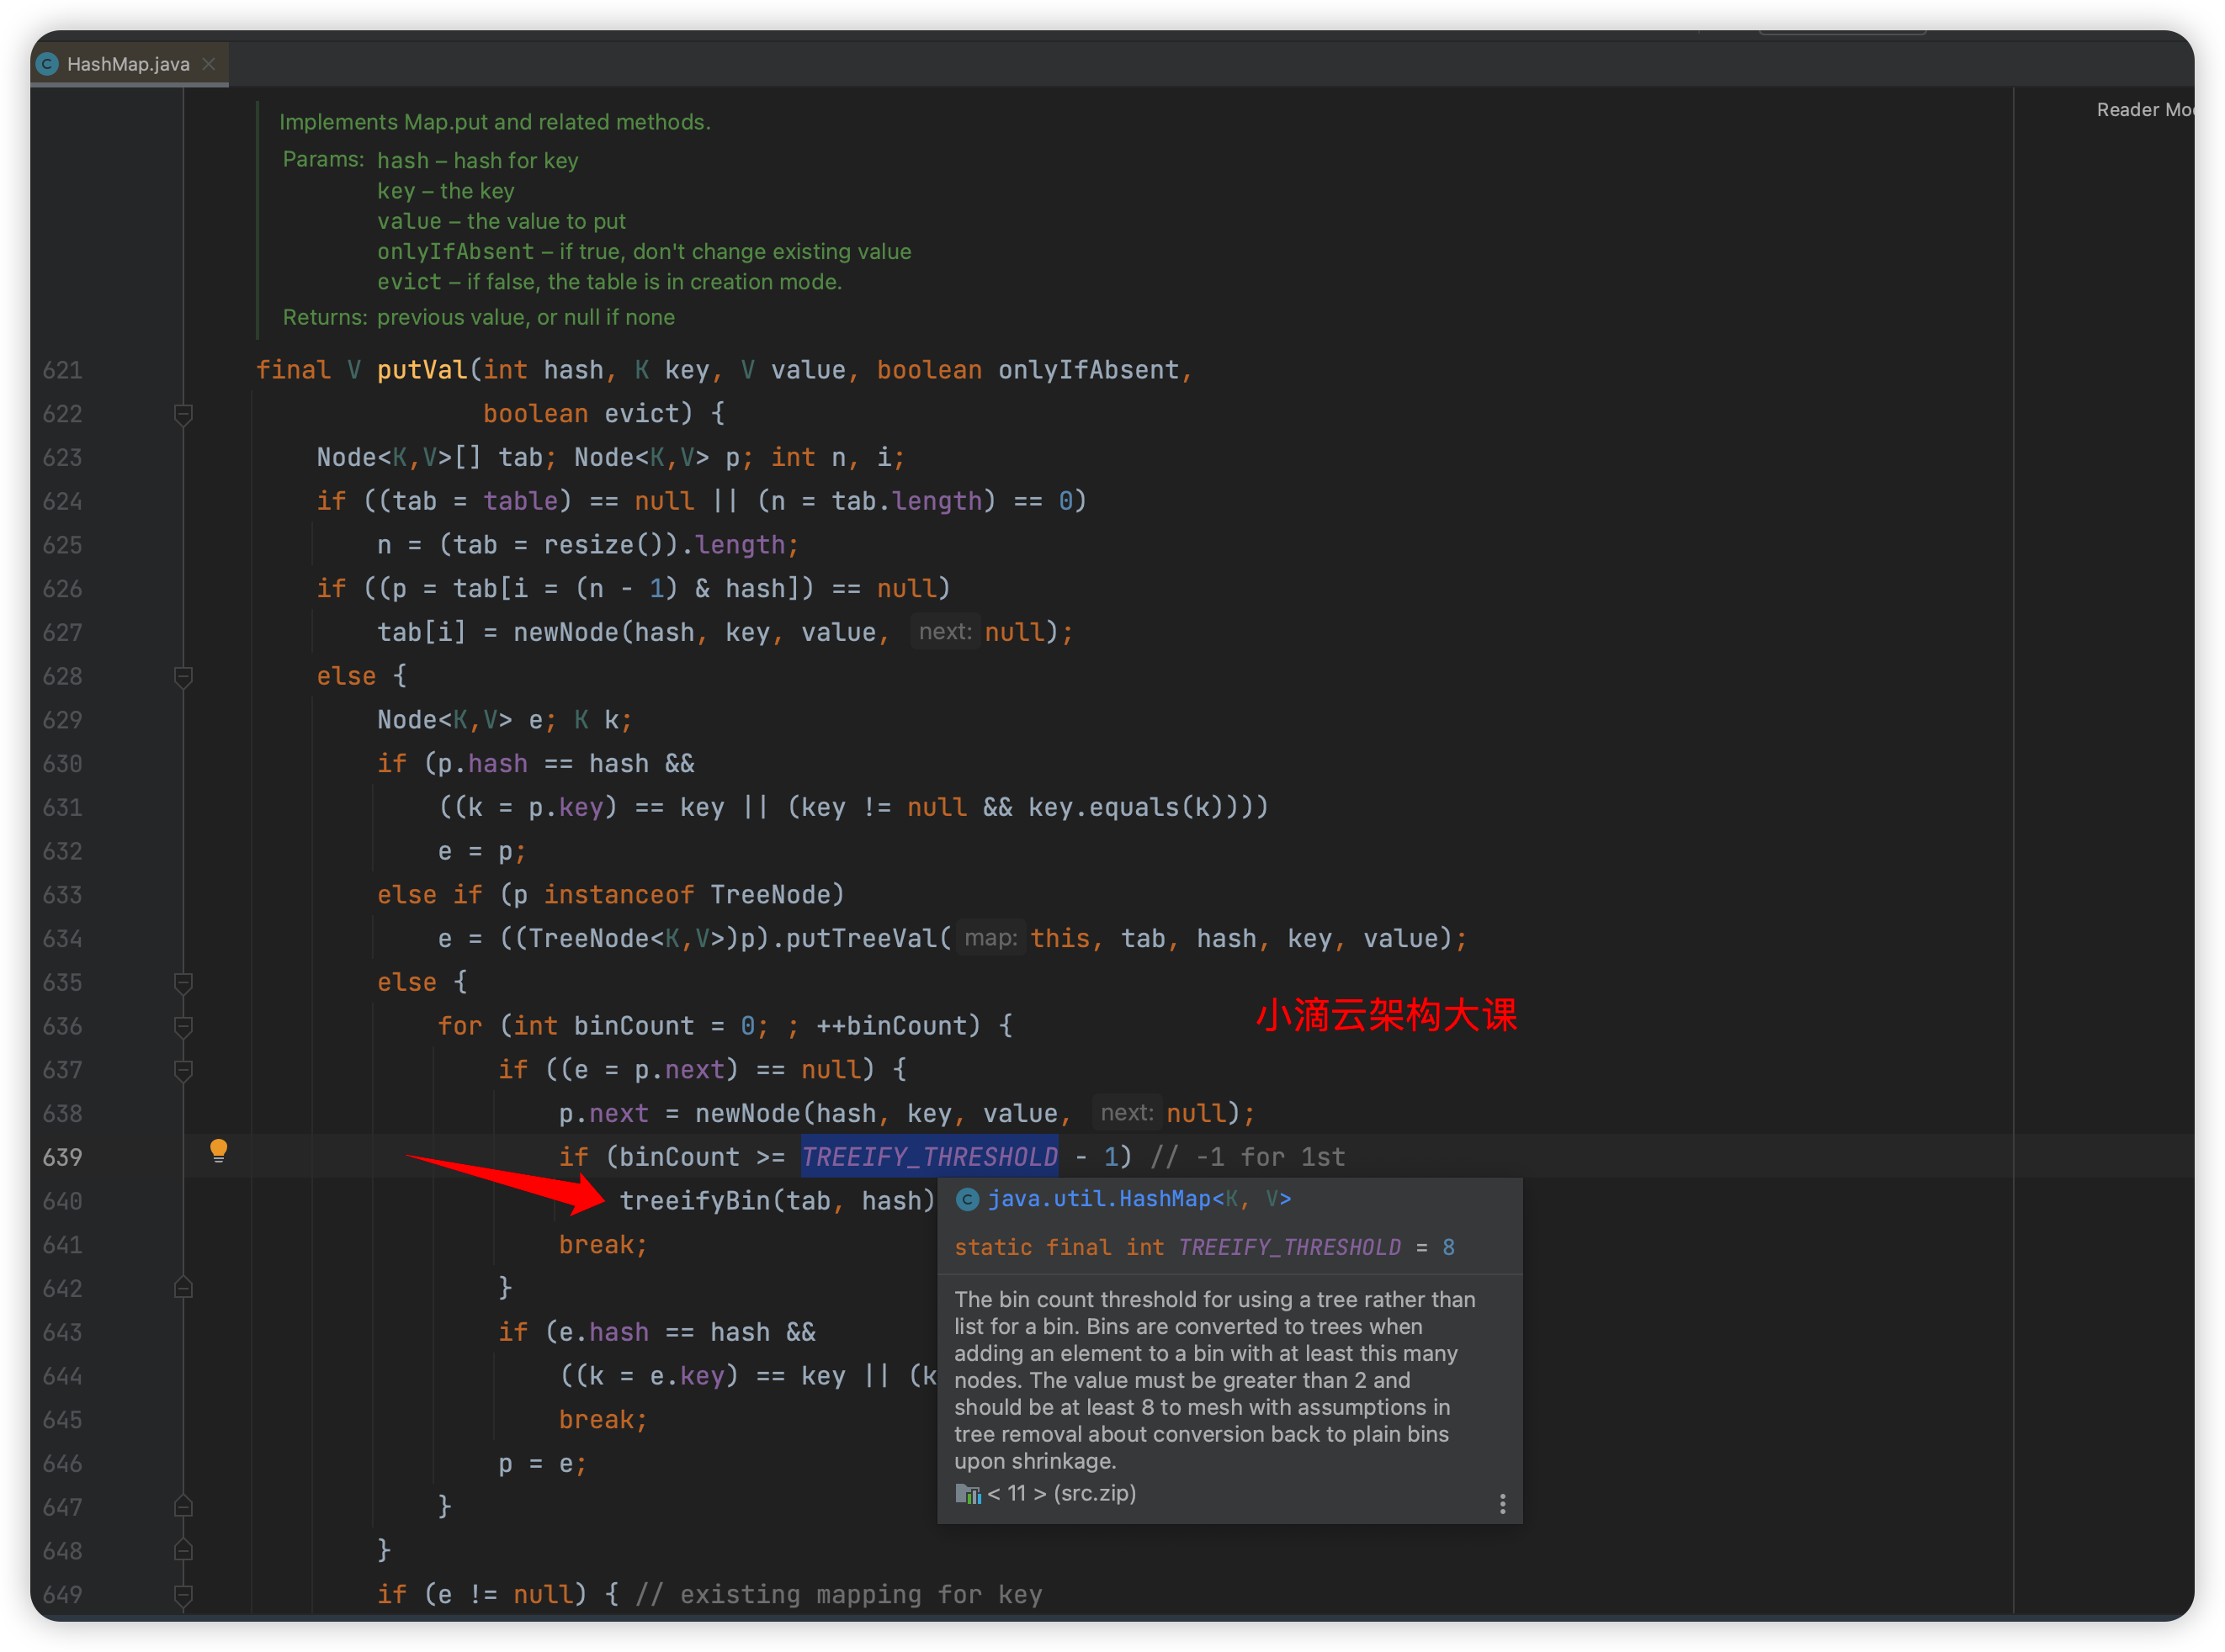This screenshot has height=1652, width=2225.
Task: Collapse the for loop at line 636
Action: coord(183,1027)
